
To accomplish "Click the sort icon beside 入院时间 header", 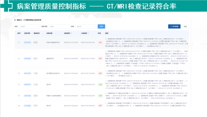I will coord(88,33).
